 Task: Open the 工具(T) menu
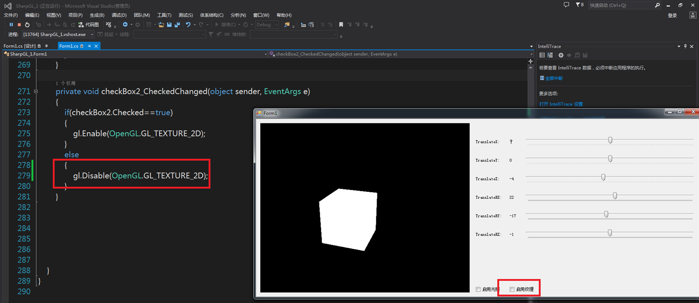pos(164,15)
